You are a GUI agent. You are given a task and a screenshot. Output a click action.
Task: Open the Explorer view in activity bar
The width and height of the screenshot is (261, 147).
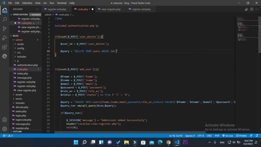(x=4, y=11)
